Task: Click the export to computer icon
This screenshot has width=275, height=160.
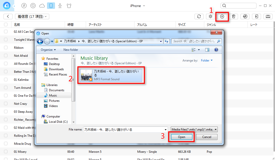Action: (x=268, y=16)
